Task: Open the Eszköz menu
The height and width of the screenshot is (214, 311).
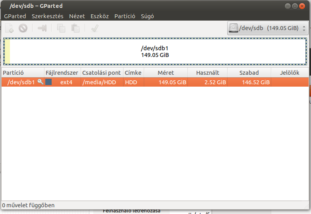Action: 100,16
